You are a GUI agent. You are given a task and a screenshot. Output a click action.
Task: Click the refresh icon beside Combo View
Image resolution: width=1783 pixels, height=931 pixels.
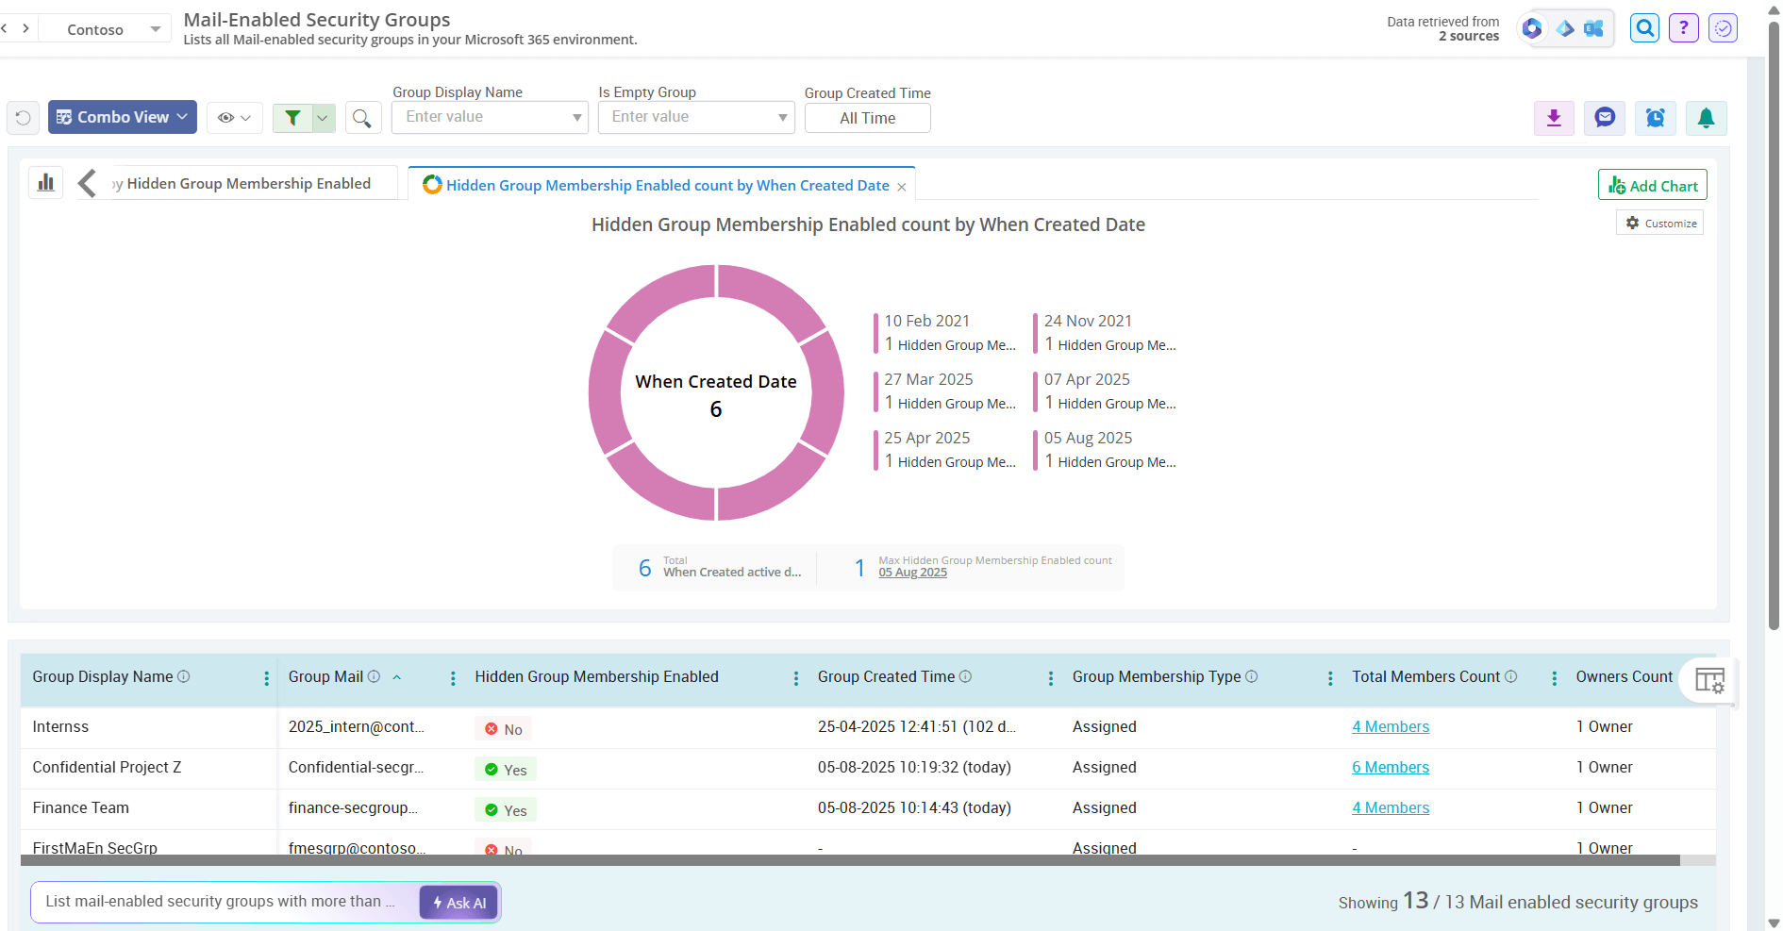24,118
